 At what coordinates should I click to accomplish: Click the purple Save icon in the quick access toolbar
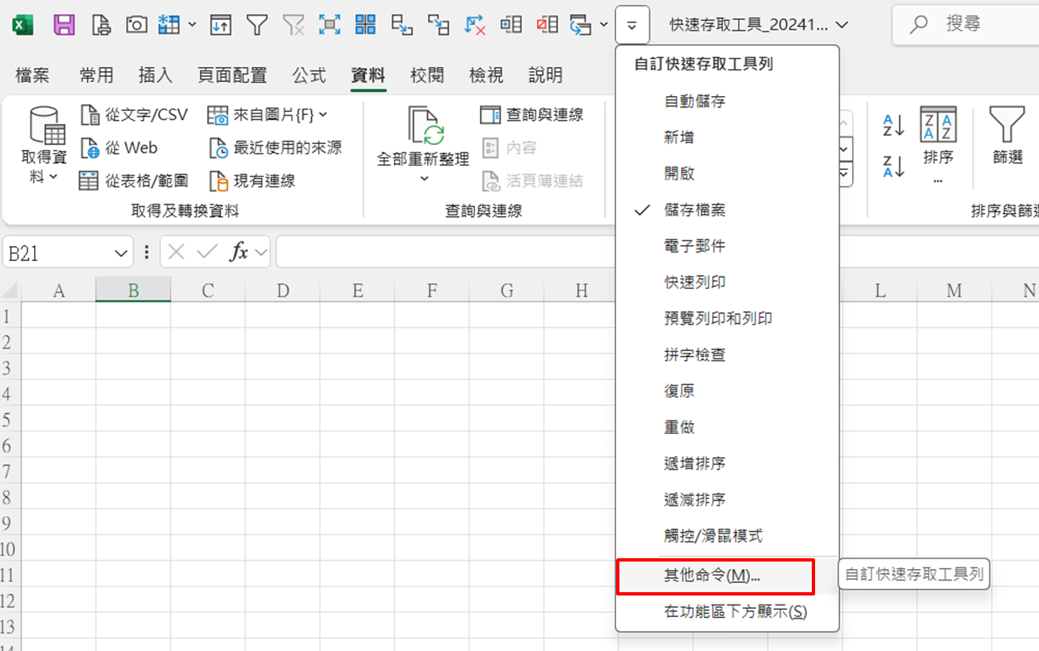pos(64,25)
